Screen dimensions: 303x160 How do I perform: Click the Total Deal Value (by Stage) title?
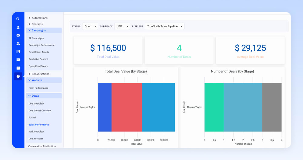pyautogui.click(x=126, y=72)
